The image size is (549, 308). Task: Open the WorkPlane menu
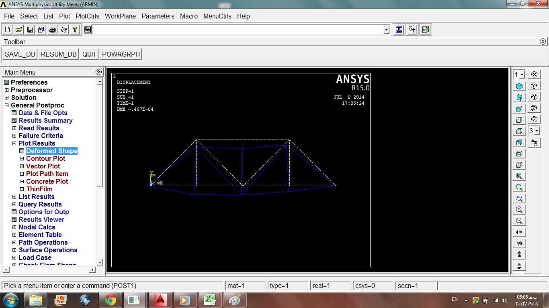[120, 16]
